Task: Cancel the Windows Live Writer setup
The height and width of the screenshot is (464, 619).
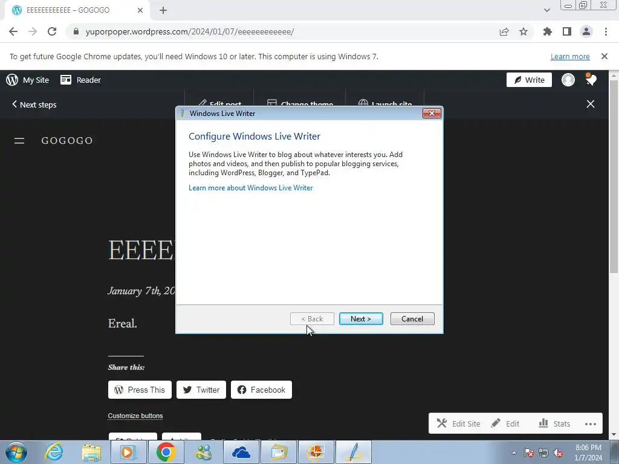Action: (412, 319)
